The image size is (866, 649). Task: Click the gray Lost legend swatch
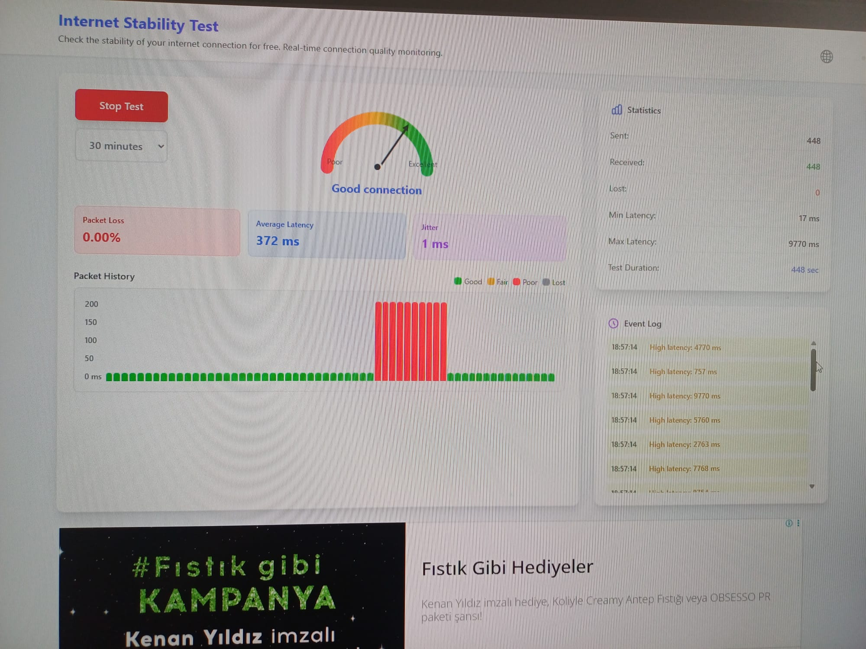tap(546, 282)
